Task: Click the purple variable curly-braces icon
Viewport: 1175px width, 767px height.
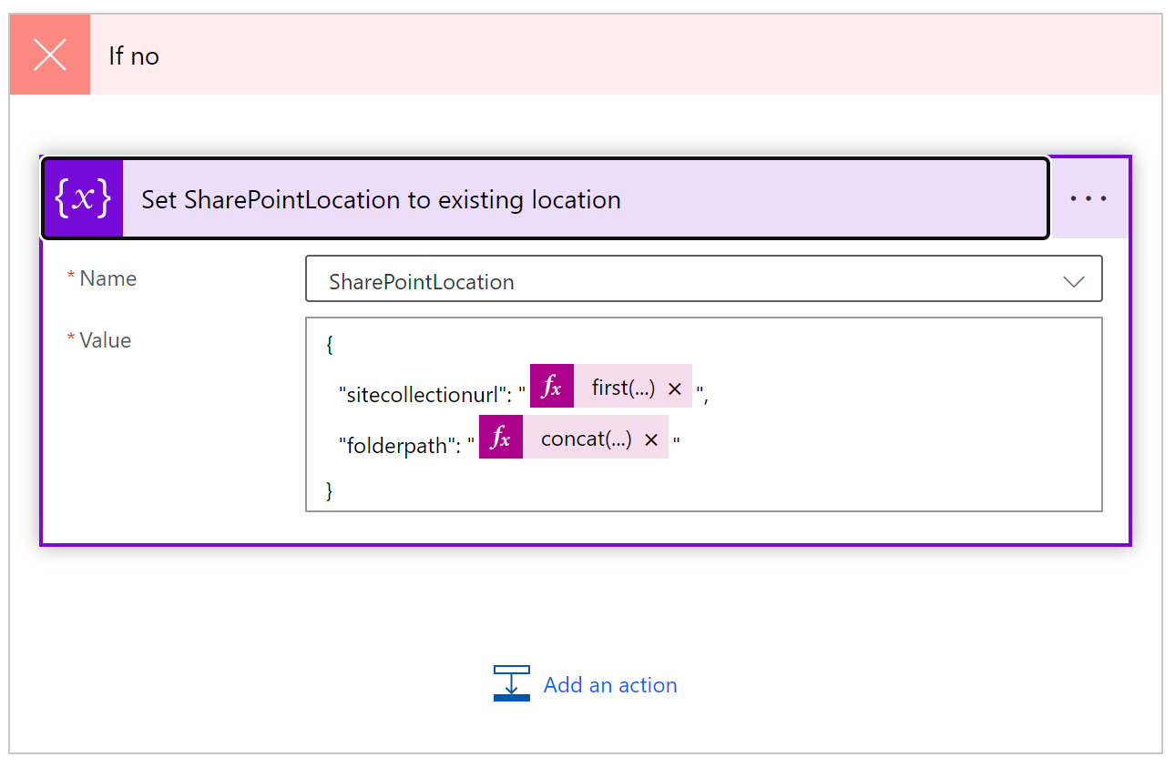Action: pos(83,199)
